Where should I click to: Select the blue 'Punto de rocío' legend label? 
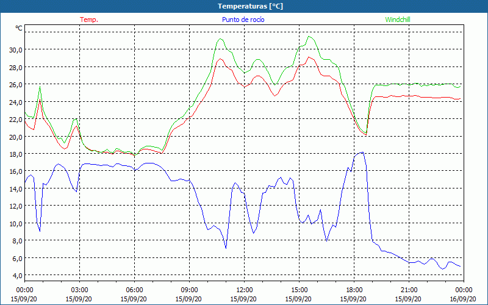click(243, 20)
